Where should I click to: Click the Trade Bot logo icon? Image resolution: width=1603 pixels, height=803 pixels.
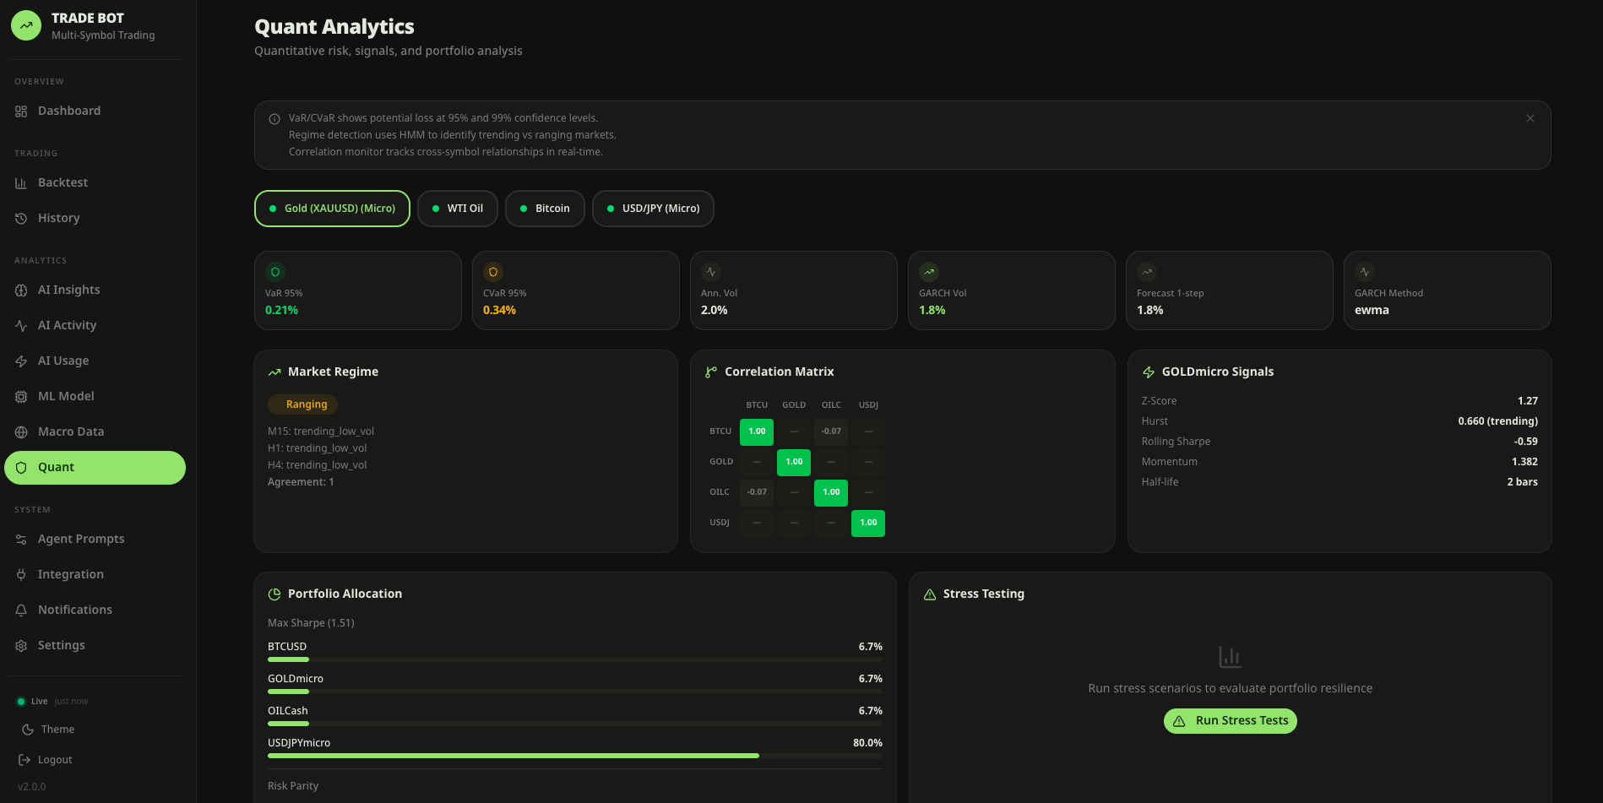coord(26,25)
